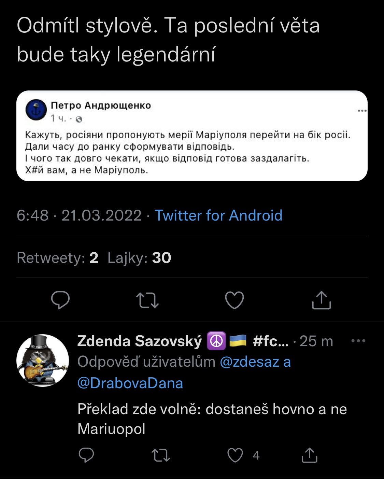Open the Twitter for Android link
The height and width of the screenshot is (479, 384).
pyautogui.click(x=218, y=215)
